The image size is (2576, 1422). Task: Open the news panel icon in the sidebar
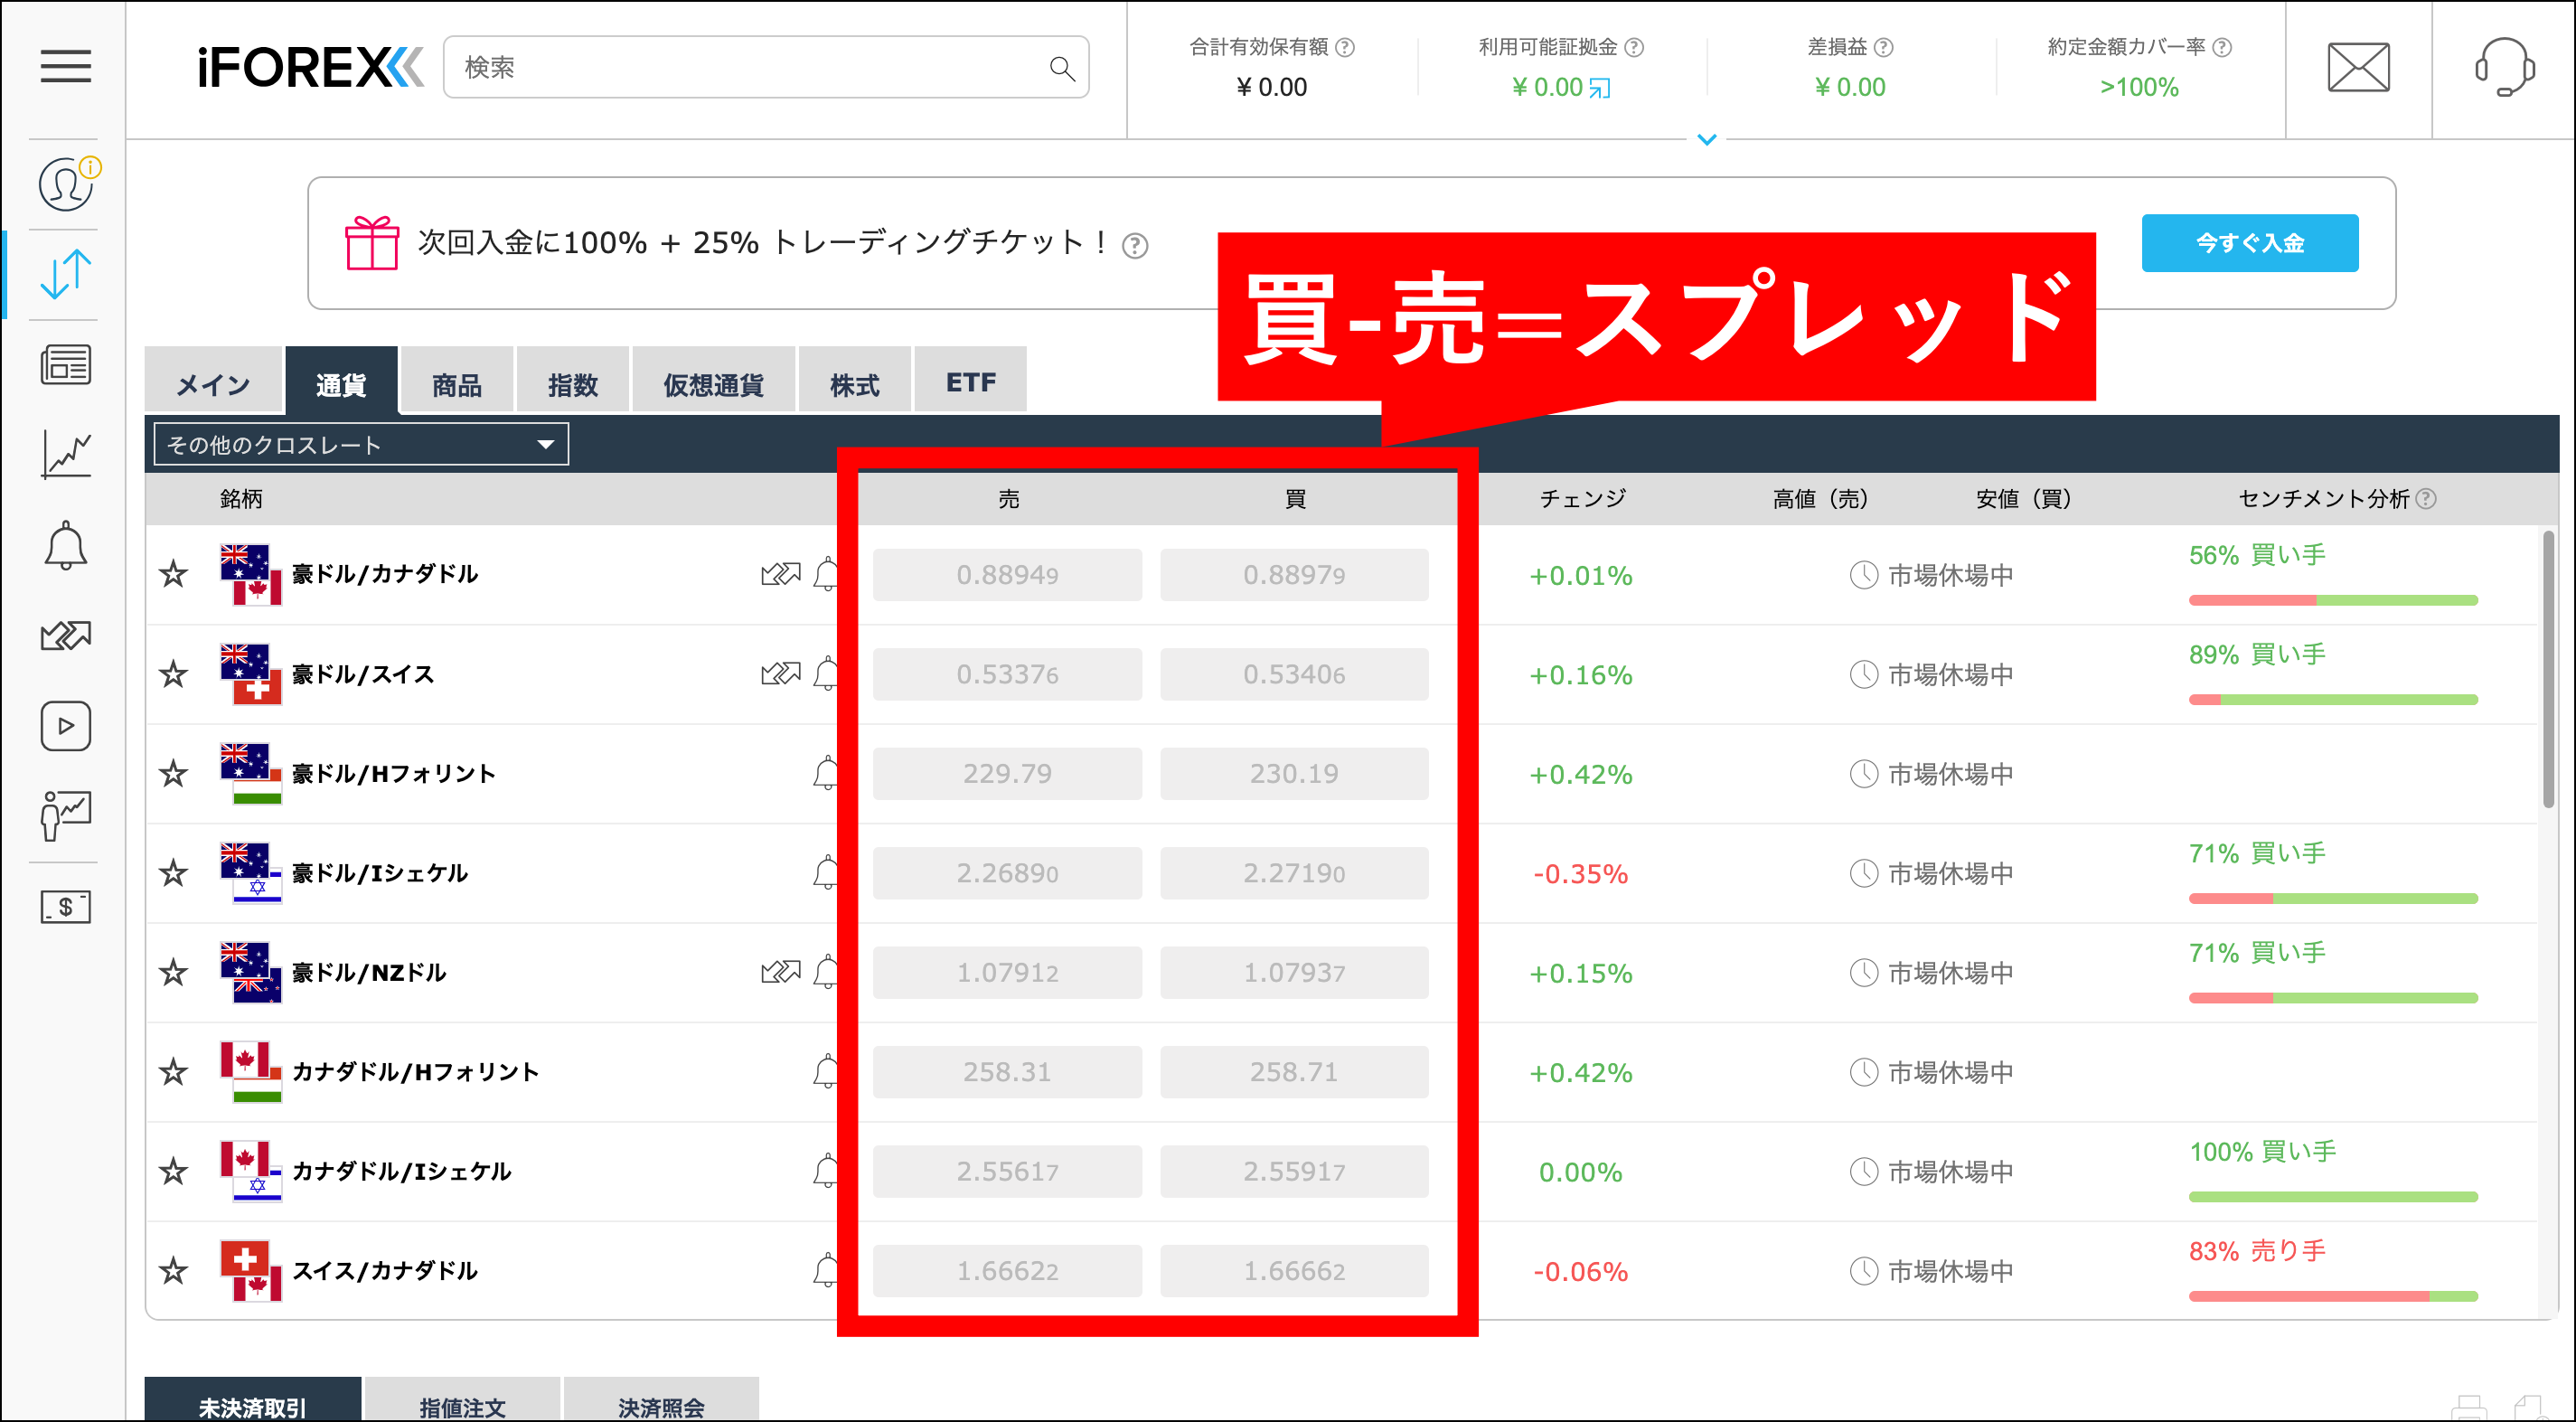[x=65, y=363]
